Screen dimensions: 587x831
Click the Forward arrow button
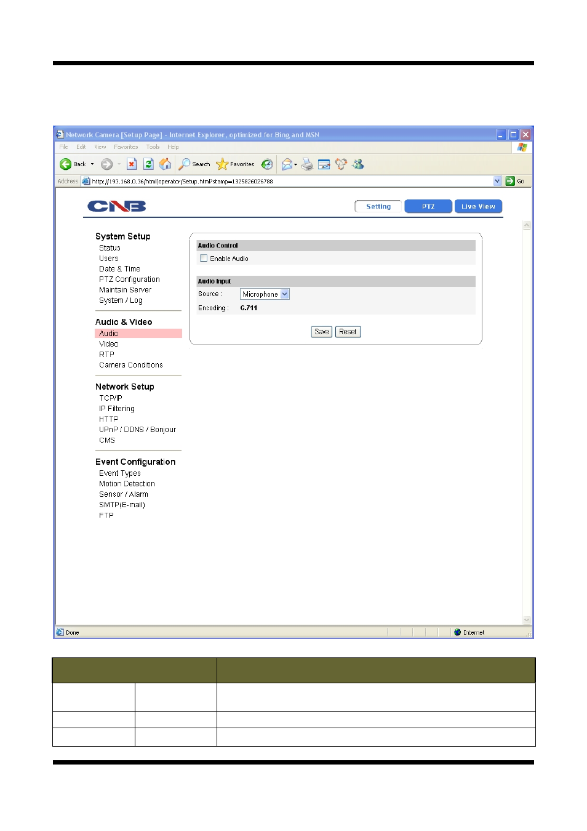(106, 164)
